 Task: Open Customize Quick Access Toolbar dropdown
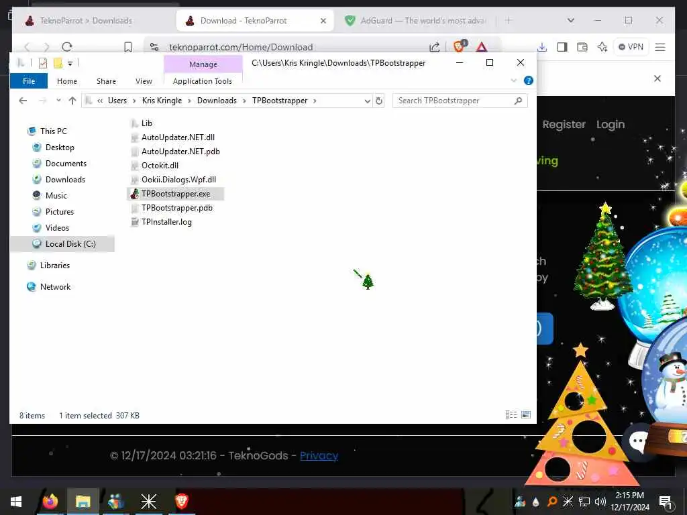[70, 64]
